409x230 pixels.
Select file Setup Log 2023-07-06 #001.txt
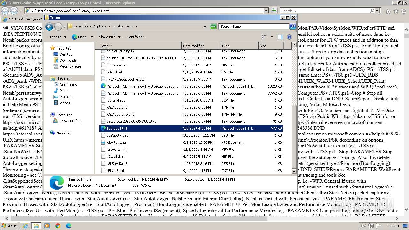pyautogui.click(x=131, y=121)
